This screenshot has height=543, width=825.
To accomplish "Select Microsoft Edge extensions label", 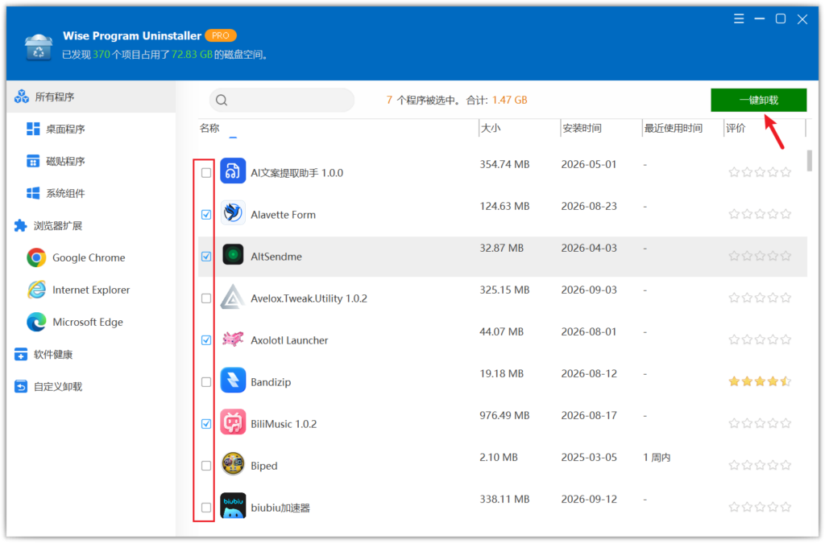I will tap(88, 322).
